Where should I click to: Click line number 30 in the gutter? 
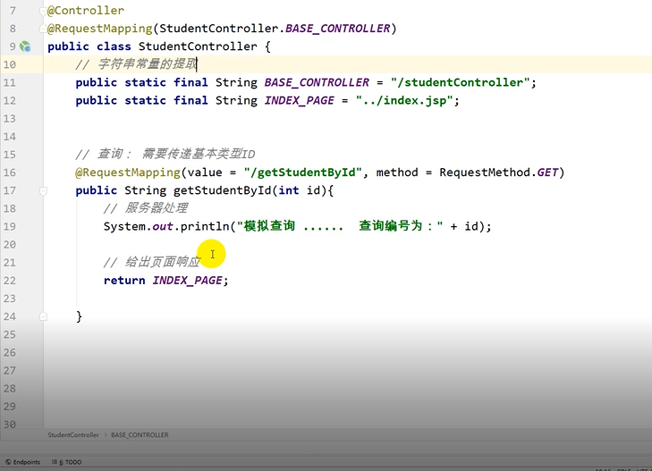[x=10, y=425]
